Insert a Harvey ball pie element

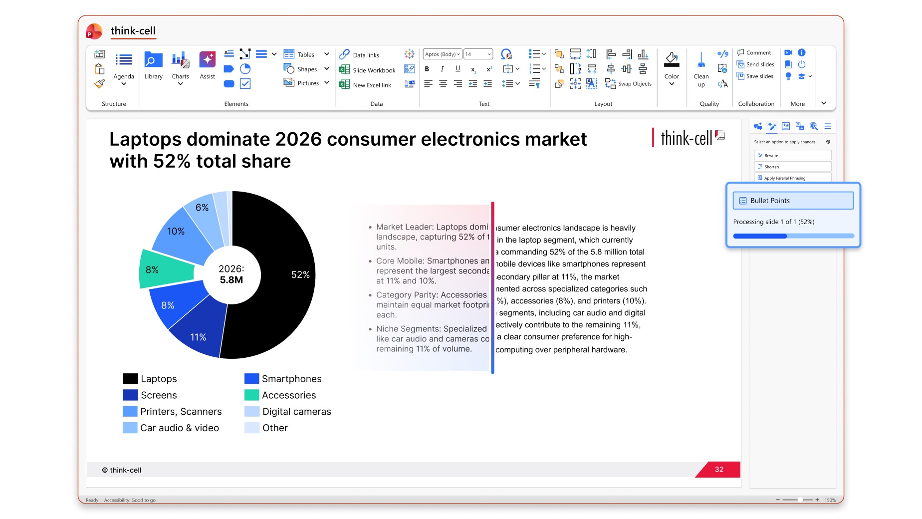(x=245, y=69)
